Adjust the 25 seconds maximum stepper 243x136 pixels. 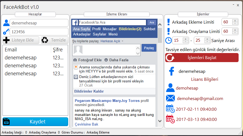point(207,40)
